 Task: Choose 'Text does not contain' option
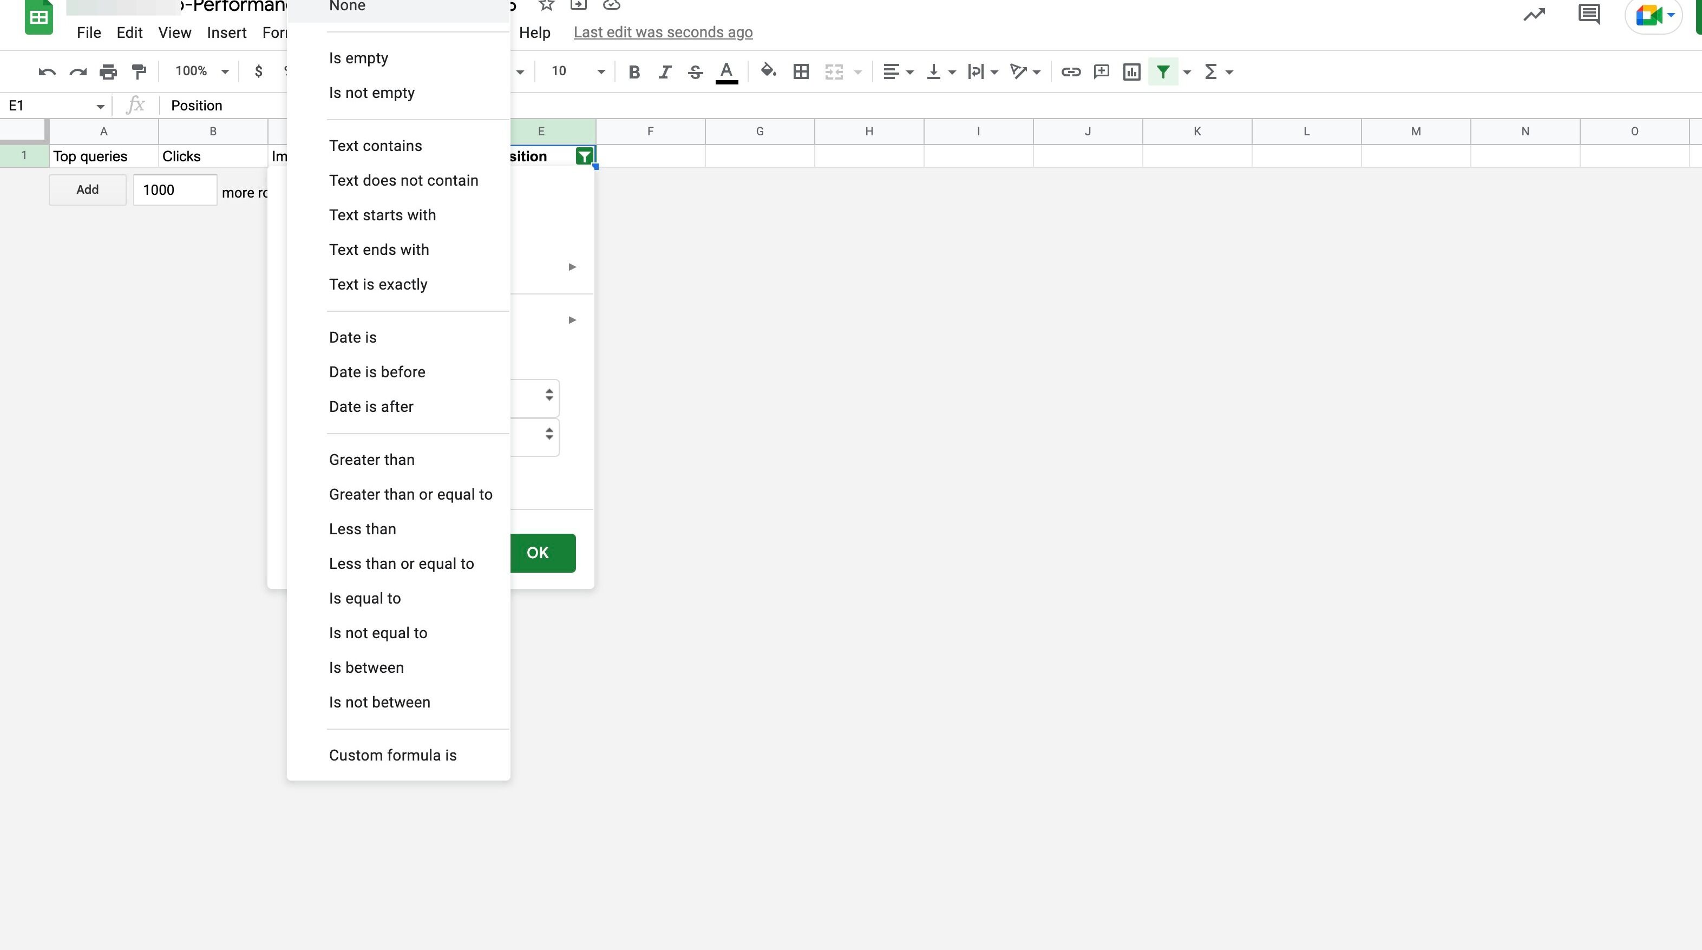tap(398, 181)
